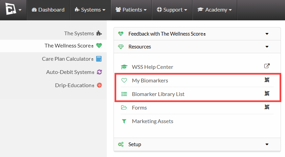This screenshot has width=285, height=157.
Task: Expand the Setup section
Action: [x=197, y=144]
